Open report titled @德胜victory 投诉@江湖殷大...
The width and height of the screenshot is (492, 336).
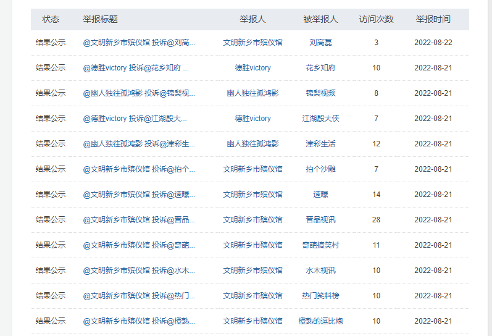coord(135,119)
